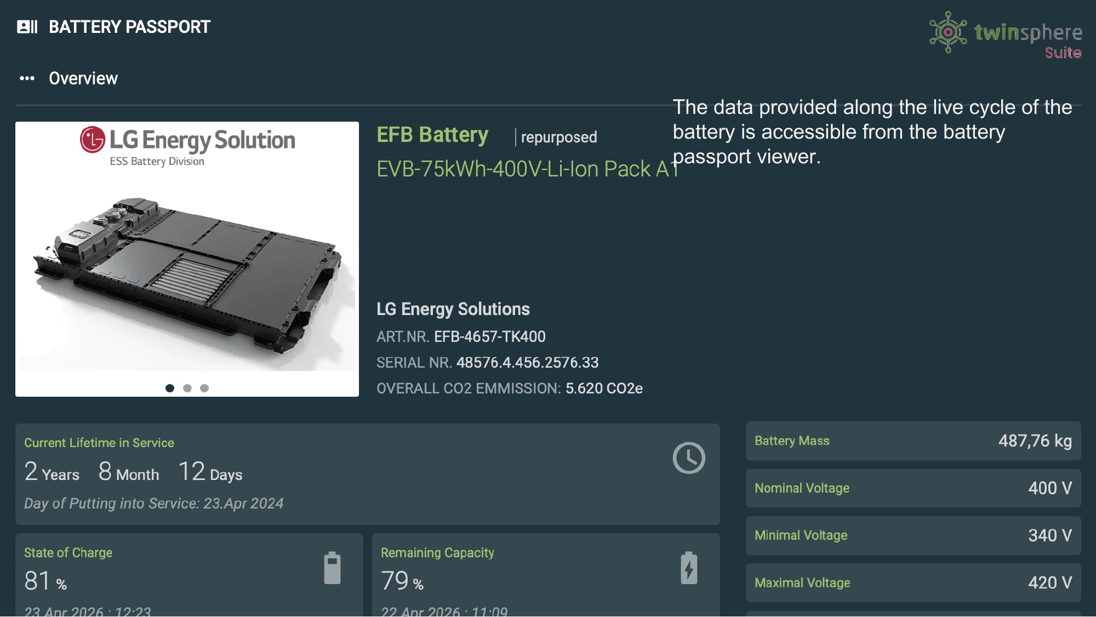Expand the Nominal Voltage row
This screenshot has width=1096, height=617.
pos(912,488)
